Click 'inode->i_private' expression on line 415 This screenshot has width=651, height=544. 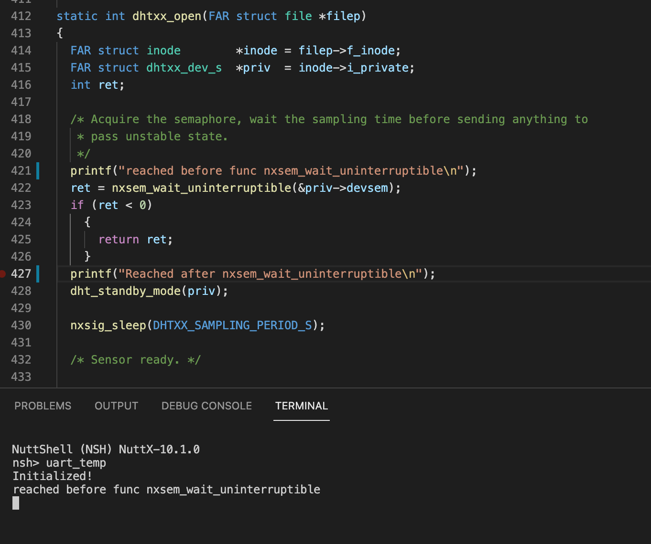354,68
